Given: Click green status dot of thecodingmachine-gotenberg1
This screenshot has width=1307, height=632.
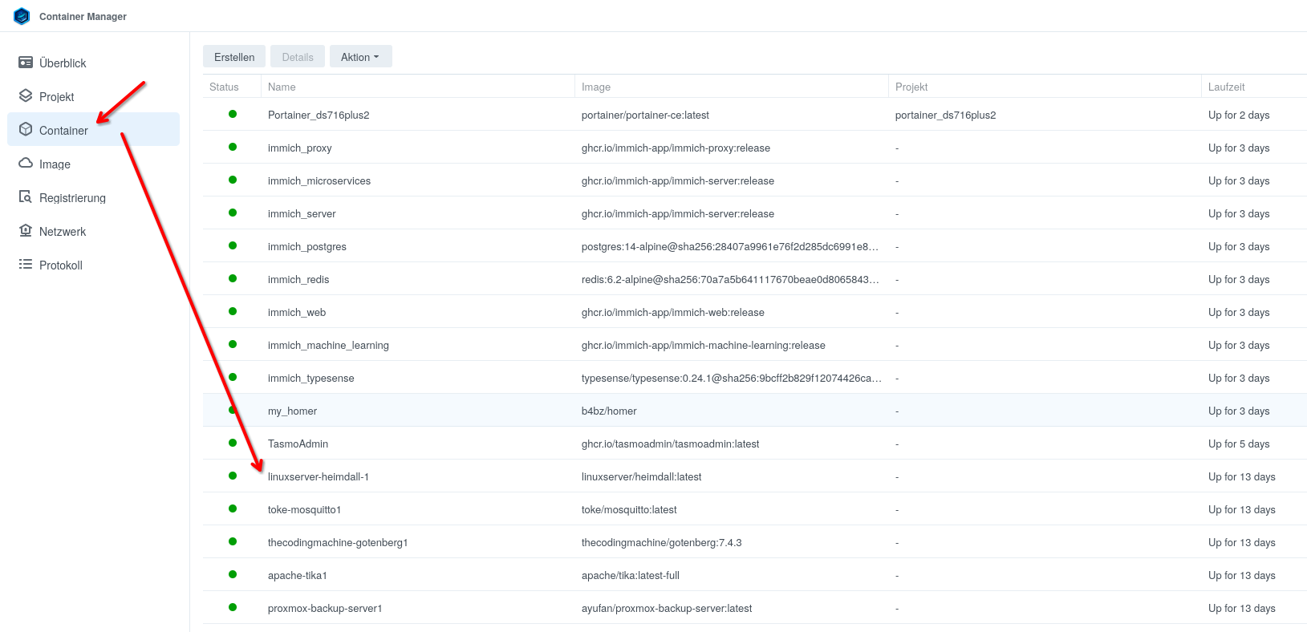Looking at the screenshot, I should point(233,541).
